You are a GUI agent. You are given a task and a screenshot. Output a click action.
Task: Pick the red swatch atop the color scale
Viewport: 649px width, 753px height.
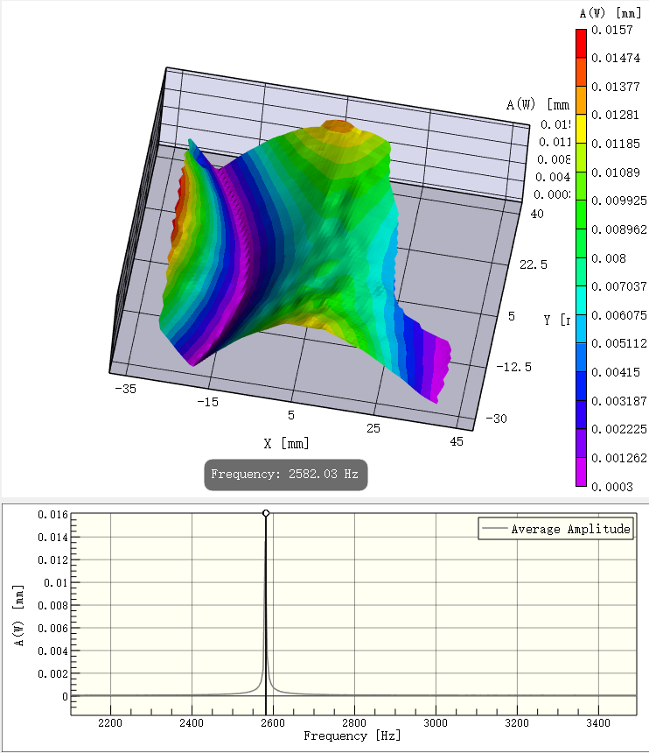tap(581, 43)
